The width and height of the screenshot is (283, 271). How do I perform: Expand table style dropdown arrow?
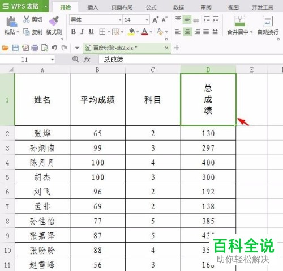click(x=122, y=32)
